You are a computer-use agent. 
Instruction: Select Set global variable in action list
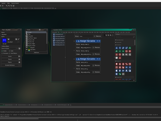tap(59, 41)
